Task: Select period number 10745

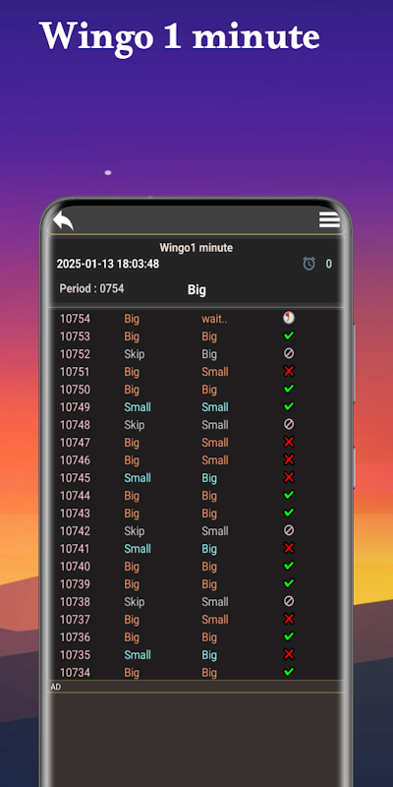Action: pos(76,478)
